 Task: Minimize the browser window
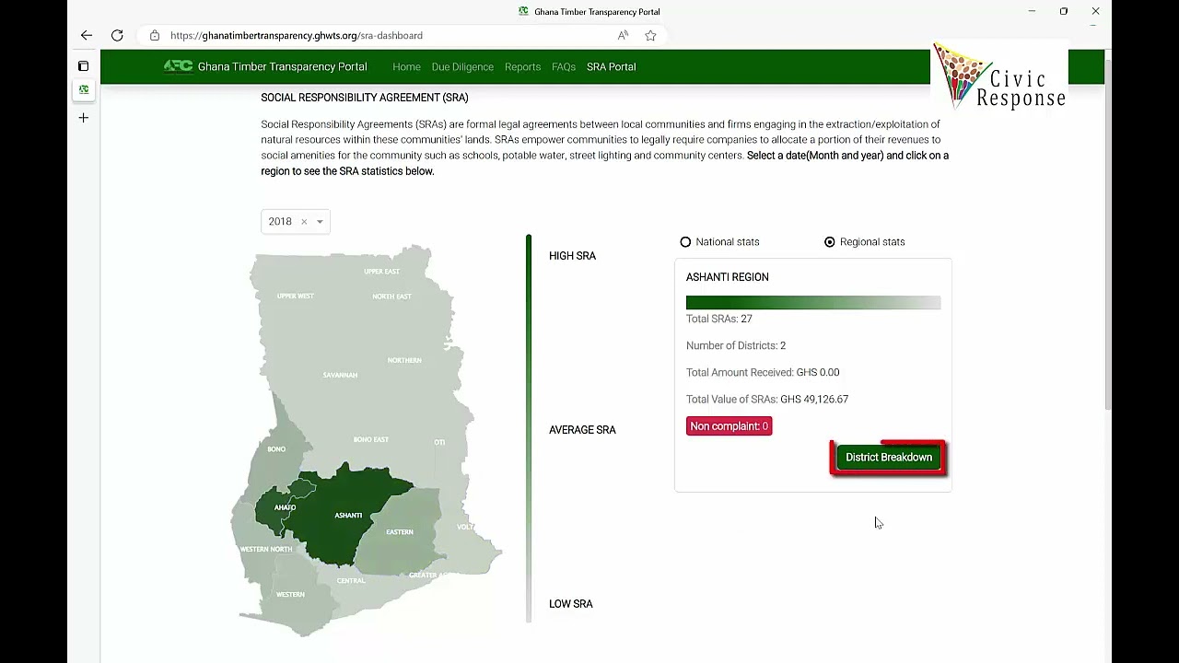click(x=1032, y=11)
